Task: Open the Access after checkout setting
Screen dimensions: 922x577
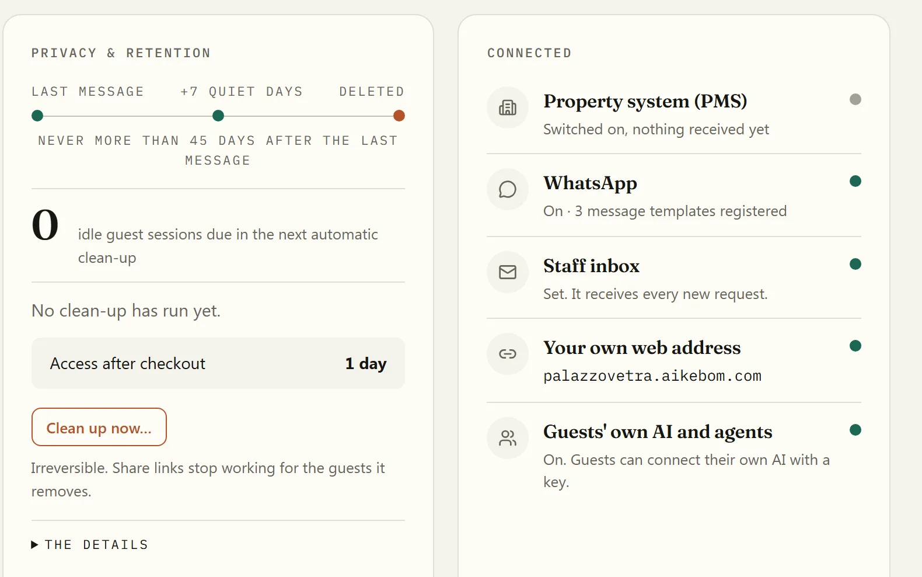Action: (x=218, y=363)
